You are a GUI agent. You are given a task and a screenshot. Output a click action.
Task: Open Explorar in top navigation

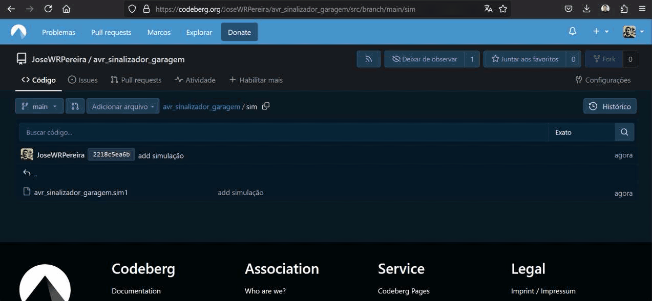(199, 32)
